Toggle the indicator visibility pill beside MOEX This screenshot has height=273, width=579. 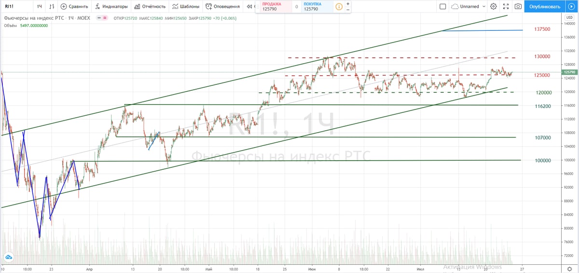click(x=102, y=18)
